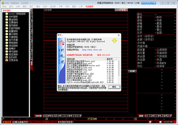Expand the 能量指标 folder

tap(12, 31)
